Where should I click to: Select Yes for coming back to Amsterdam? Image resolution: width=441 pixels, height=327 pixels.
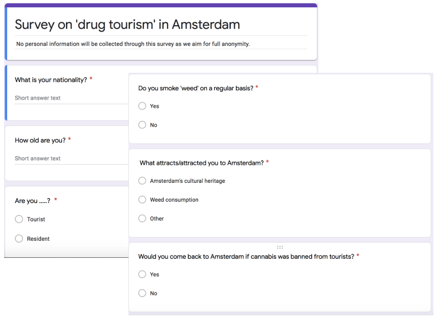142,274
